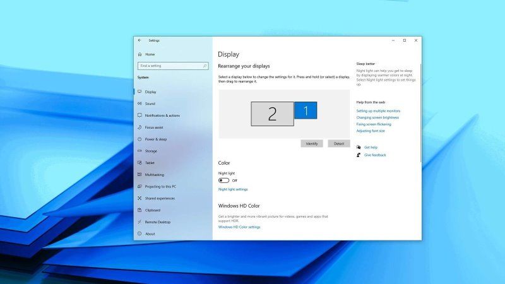Click the Display monitor icon
The image size is (505, 284).
coord(140,92)
